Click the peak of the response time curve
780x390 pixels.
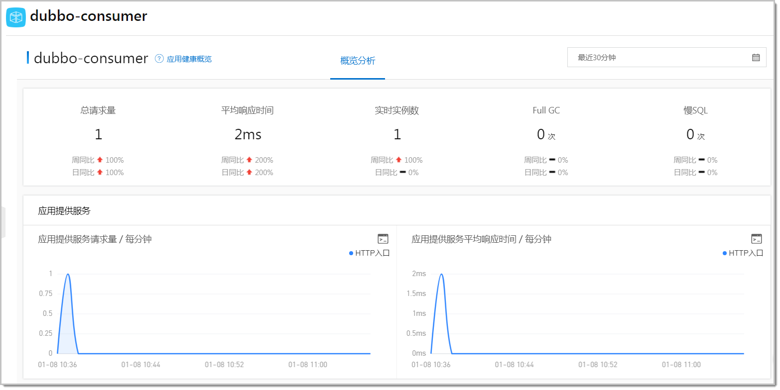point(441,274)
